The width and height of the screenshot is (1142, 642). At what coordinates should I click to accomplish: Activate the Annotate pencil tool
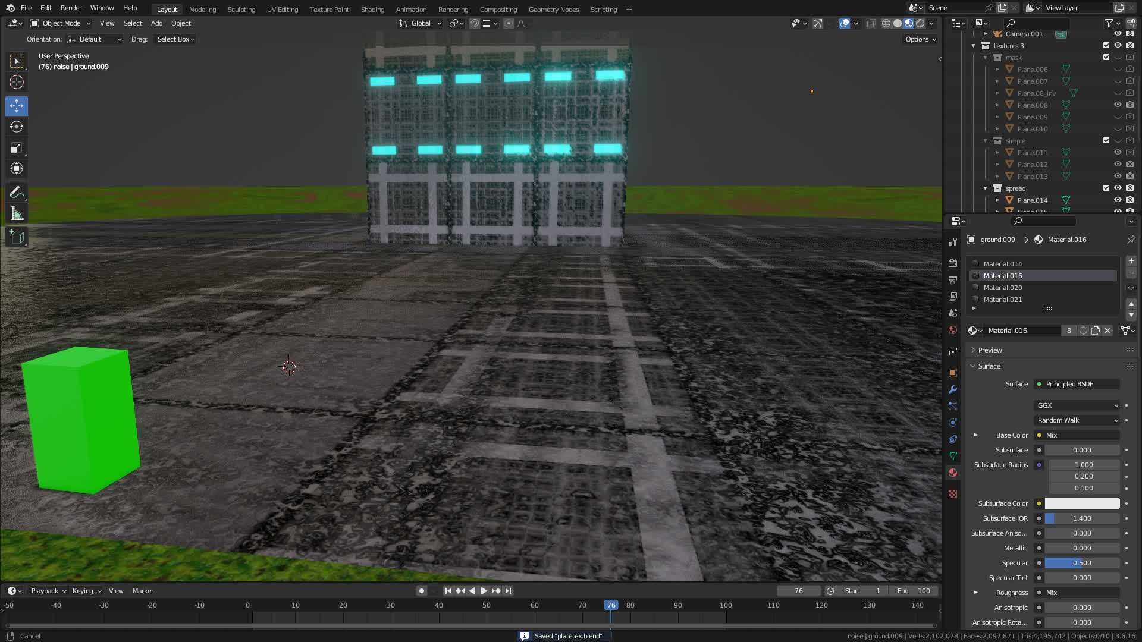(17, 192)
